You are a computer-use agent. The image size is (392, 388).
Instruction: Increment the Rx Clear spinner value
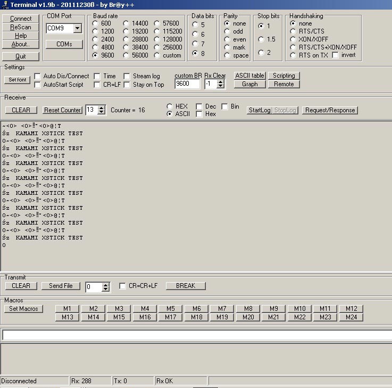coord(221,81)
